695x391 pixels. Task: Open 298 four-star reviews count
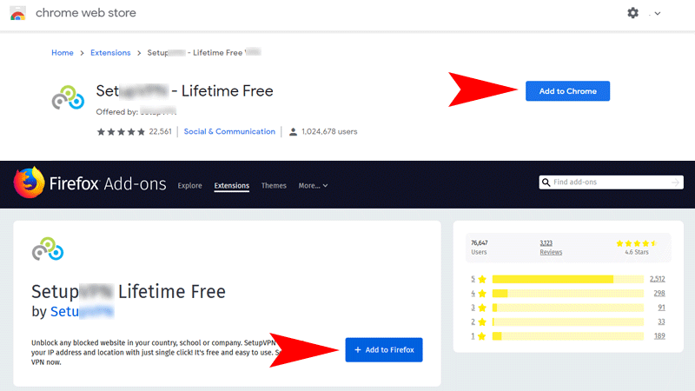(659, 293)
